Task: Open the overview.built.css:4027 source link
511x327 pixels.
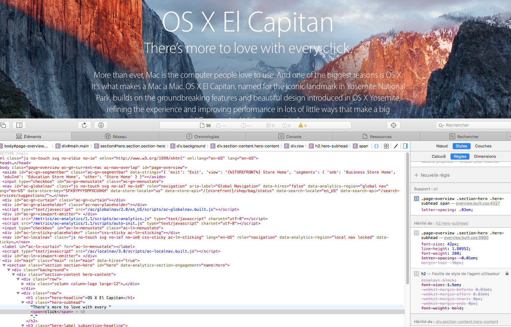Action: click(478, 203)
